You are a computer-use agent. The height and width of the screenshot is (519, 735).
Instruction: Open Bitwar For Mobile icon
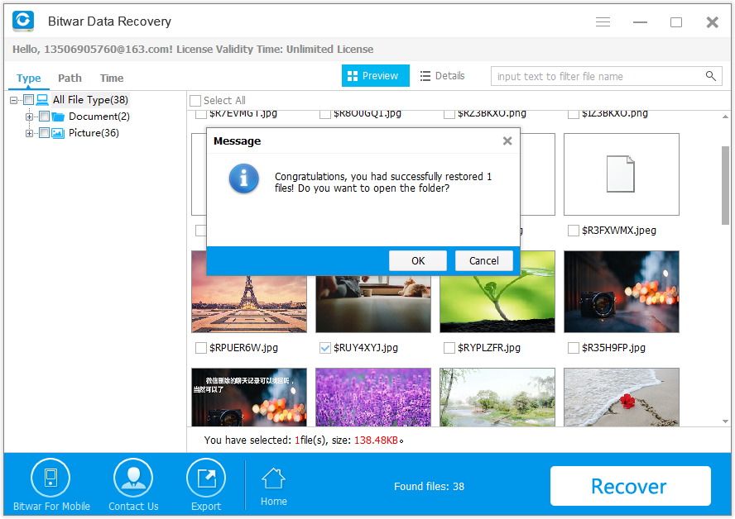pyautogui.click(x=50, y=478)
